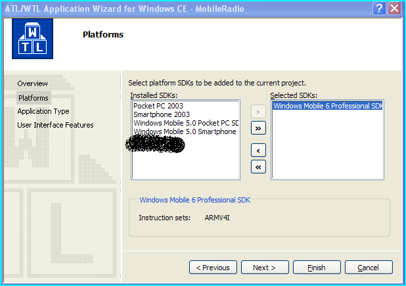Select Windows Mobile 6 Professional SDK in Selected SDKs
Image resolution: width=406 pixels, height=286 pixels.
point(327,106)
